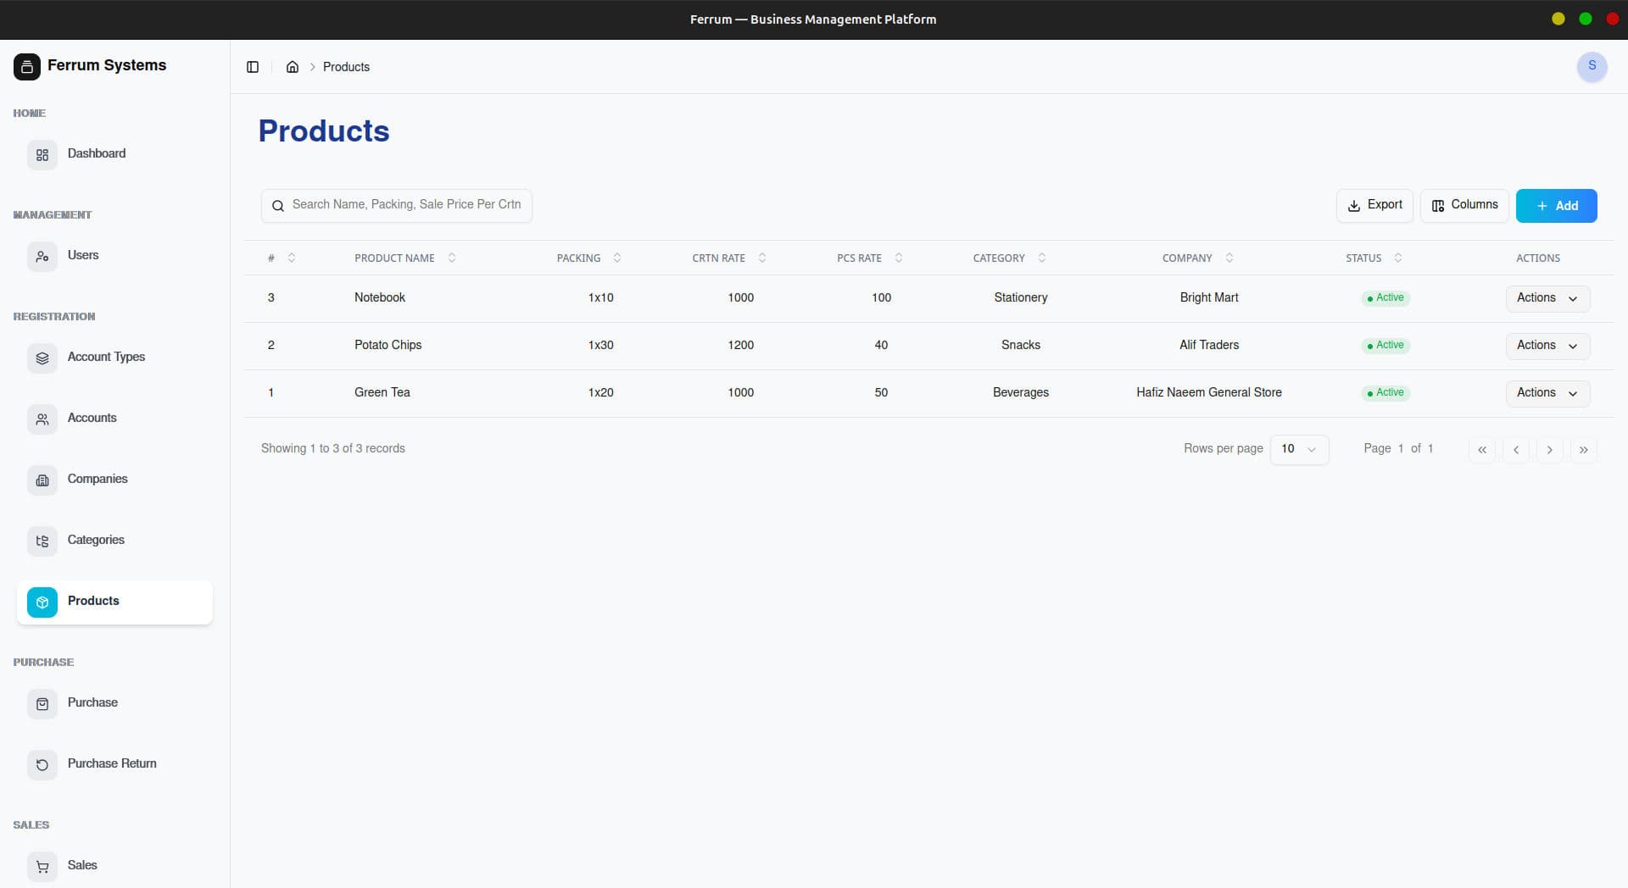Sort by Packing column arrows
Viewport: 1628px width, 888px height.
(x=617, y=258)
